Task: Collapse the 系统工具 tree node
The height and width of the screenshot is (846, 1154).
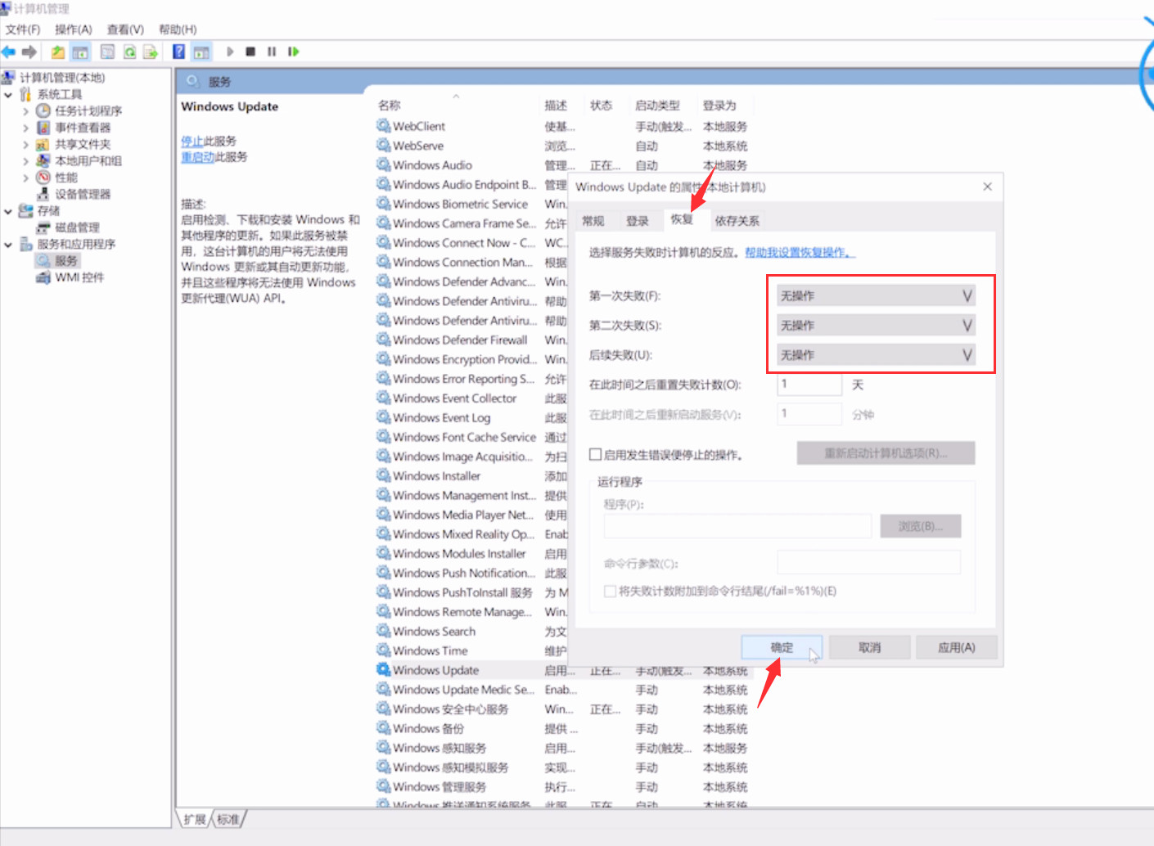Action: coord(8,95)
